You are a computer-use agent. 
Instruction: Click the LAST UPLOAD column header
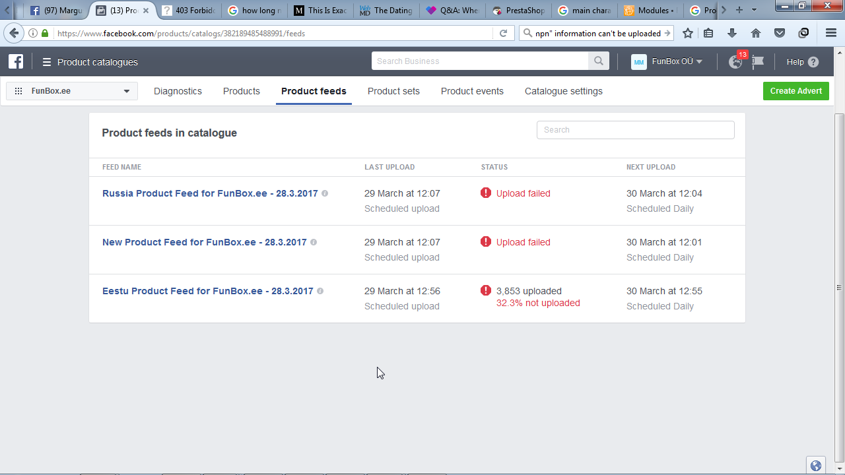pyautogui.click(x=389, y=167)
